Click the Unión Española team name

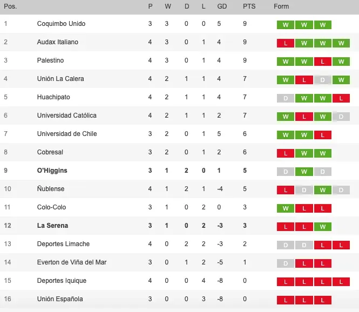click(60, 299)
